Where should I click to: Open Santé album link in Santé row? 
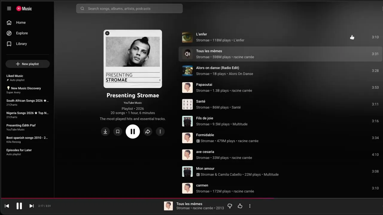[x=236, y=107]
